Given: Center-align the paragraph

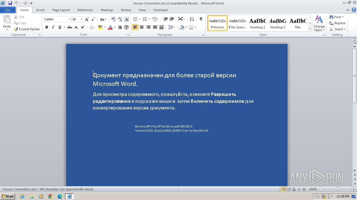Looking at the screenshot, I should pyautogui.click(x=142, y=27).
